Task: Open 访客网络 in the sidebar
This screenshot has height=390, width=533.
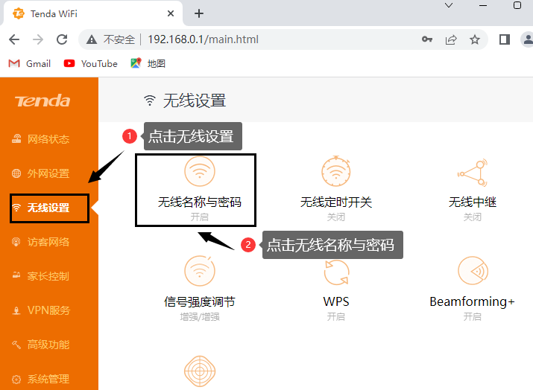Action: click(x=41, y=242)
